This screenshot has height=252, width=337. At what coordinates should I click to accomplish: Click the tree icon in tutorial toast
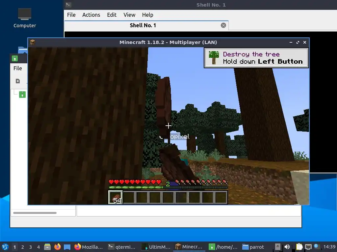click(x=214, y=58)
